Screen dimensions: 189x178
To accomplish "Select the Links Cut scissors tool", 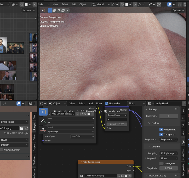I will [x=43, y=130].
